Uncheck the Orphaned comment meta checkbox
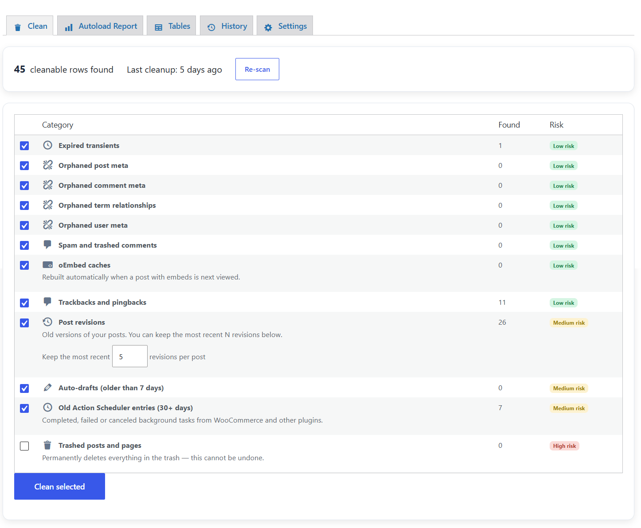Image resolution: width=641 pixels, height=528 pixels. [x=24, y=186]
